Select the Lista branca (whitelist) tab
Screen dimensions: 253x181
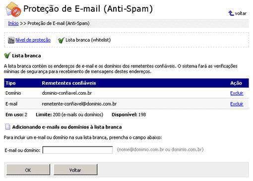[x=88, y=40]
